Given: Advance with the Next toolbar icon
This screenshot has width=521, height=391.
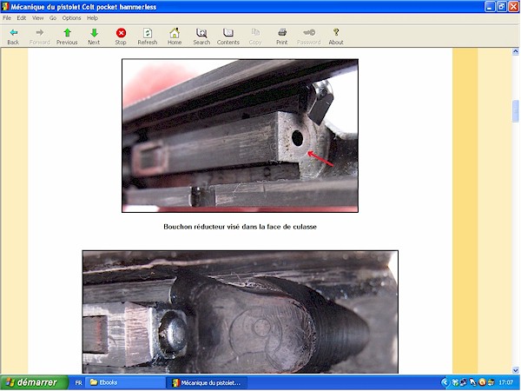Looking at the screenshot, I should (x=94, y=35).
